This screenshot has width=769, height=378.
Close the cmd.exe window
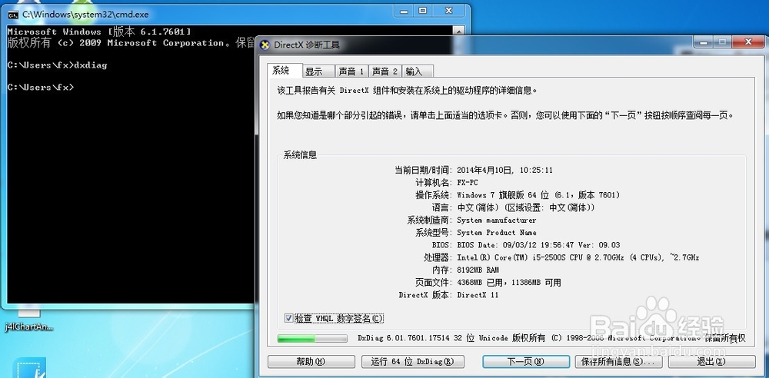(x=448, y=10)
